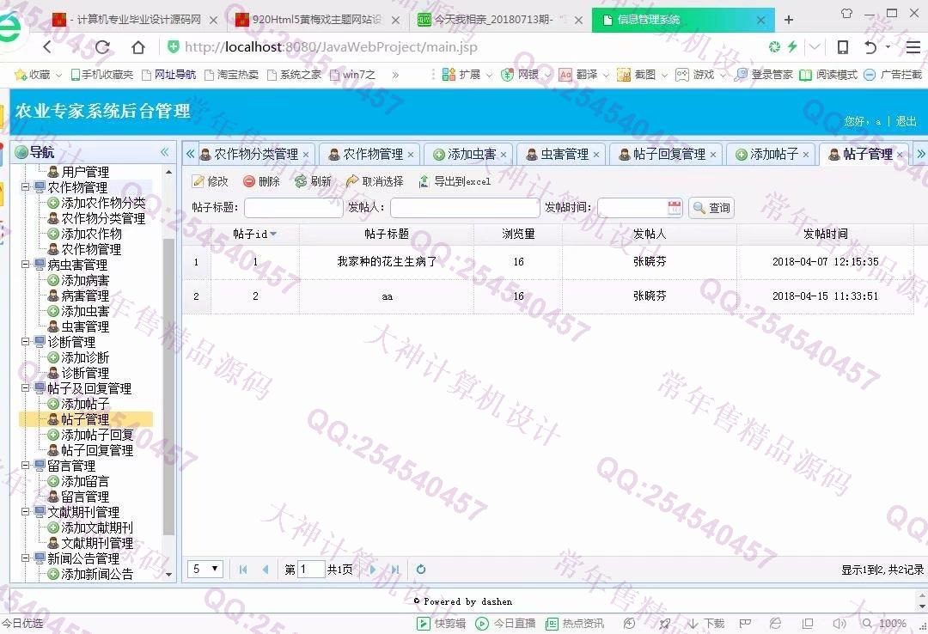This screenshot has width=928, height=634.
Task: Click the 浏览量 column header
Action: click(518, 234)
